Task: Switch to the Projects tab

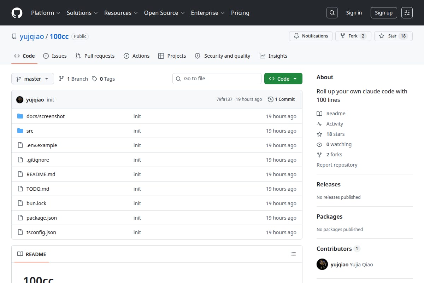Action: pos(172,56)
